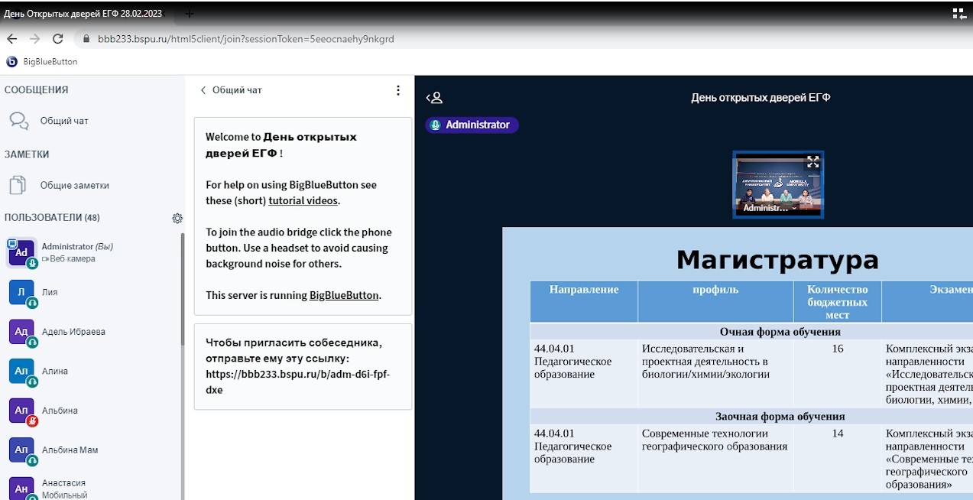
Task: Collapse the Общий чат panel chevron
Action: point(203,90)
